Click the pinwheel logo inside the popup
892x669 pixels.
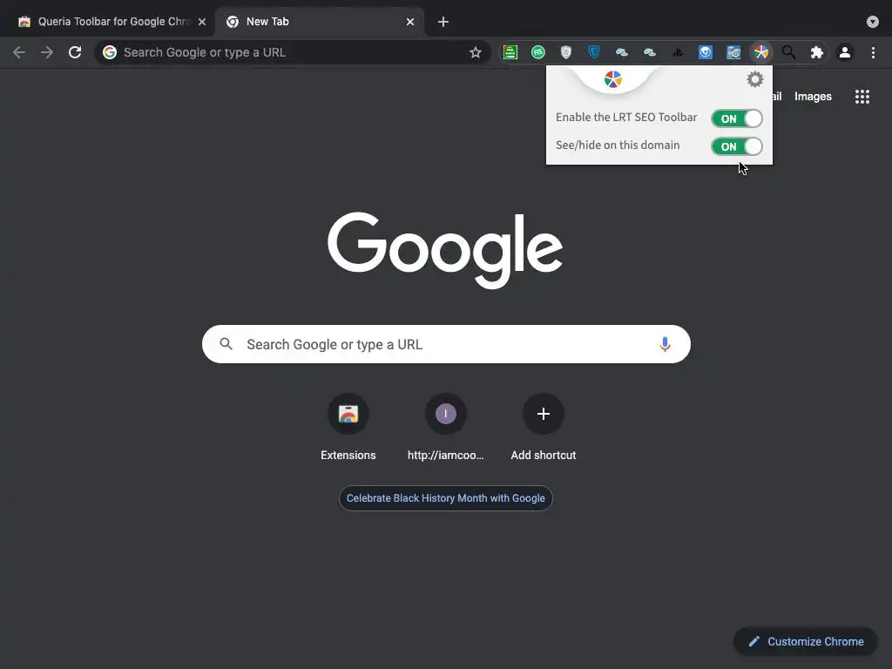point(613,79)
